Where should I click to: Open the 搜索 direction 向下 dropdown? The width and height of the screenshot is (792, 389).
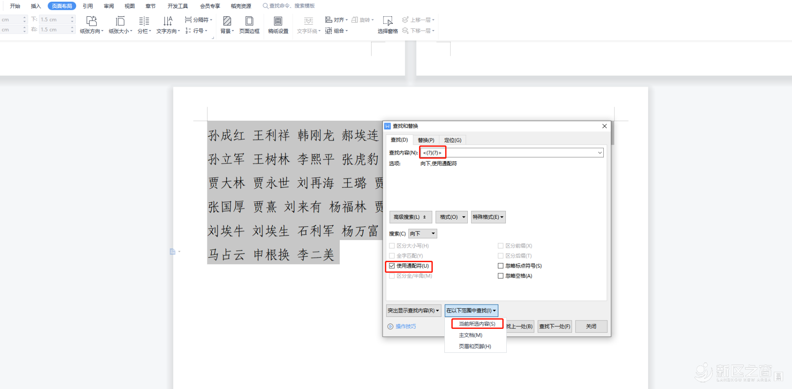click(x=423, y=233)
